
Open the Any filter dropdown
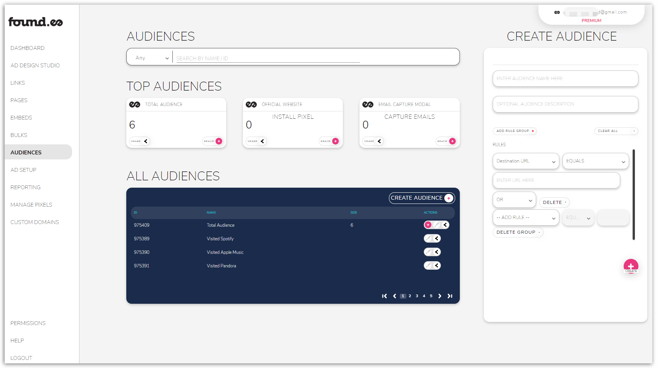(x=152, y=58)
